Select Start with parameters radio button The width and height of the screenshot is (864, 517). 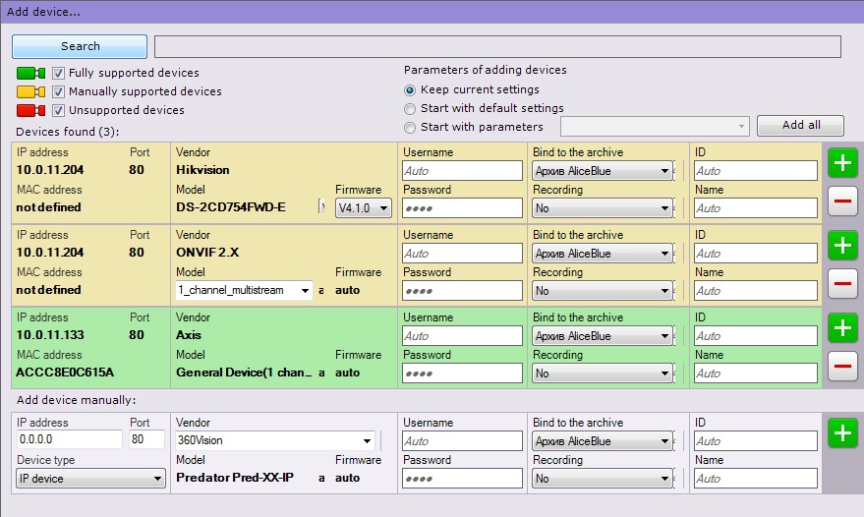click(x=411, y=127)
